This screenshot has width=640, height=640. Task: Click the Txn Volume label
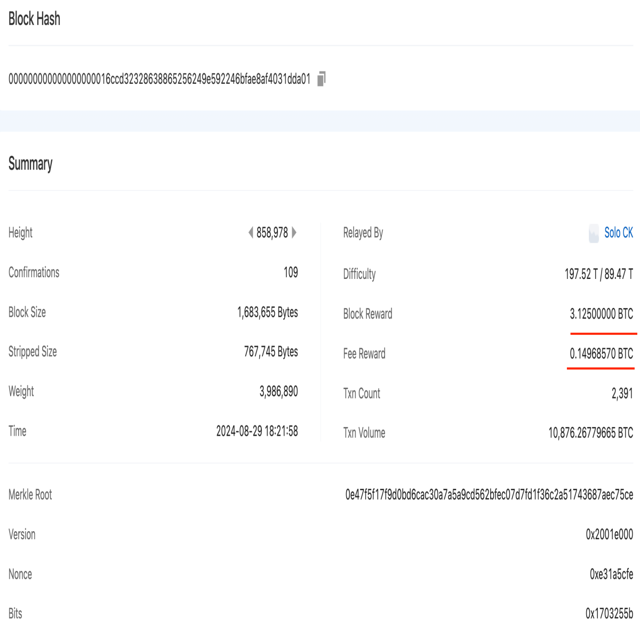pos(364,433)
